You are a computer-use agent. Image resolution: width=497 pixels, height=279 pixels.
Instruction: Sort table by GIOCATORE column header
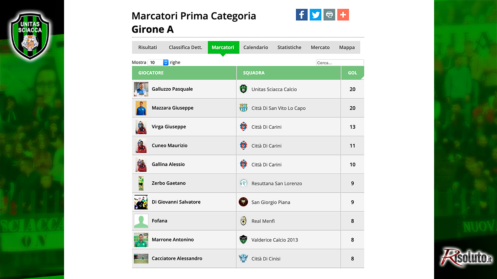tap(184, 73)
